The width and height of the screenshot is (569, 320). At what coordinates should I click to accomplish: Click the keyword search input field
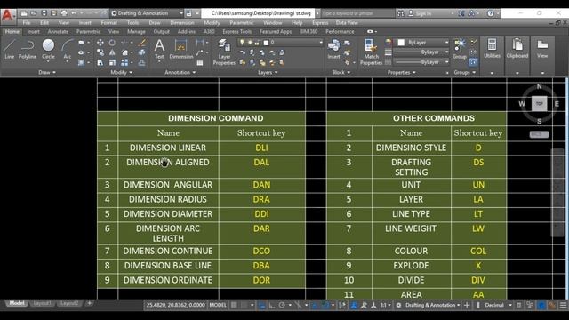[357, 13]
